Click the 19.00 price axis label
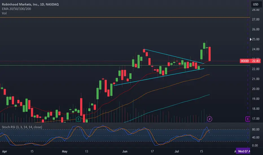 point(256,99)
